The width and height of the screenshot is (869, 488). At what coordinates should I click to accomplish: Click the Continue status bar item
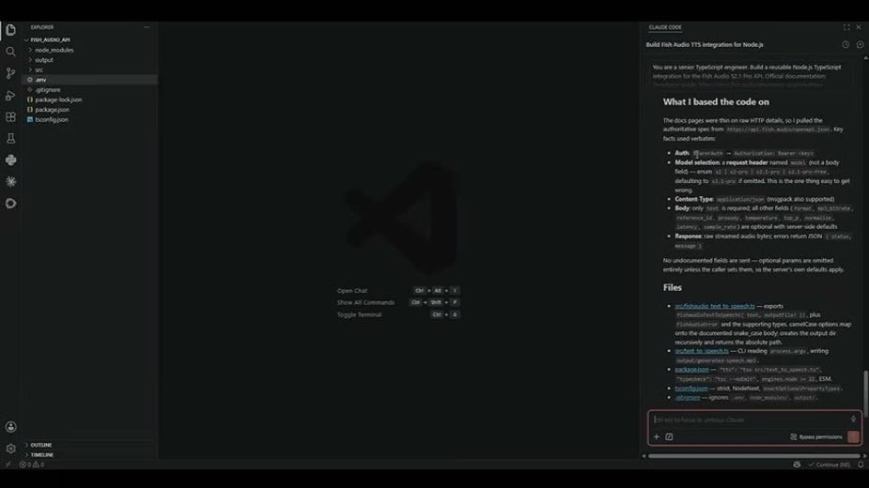click(829, 465)
